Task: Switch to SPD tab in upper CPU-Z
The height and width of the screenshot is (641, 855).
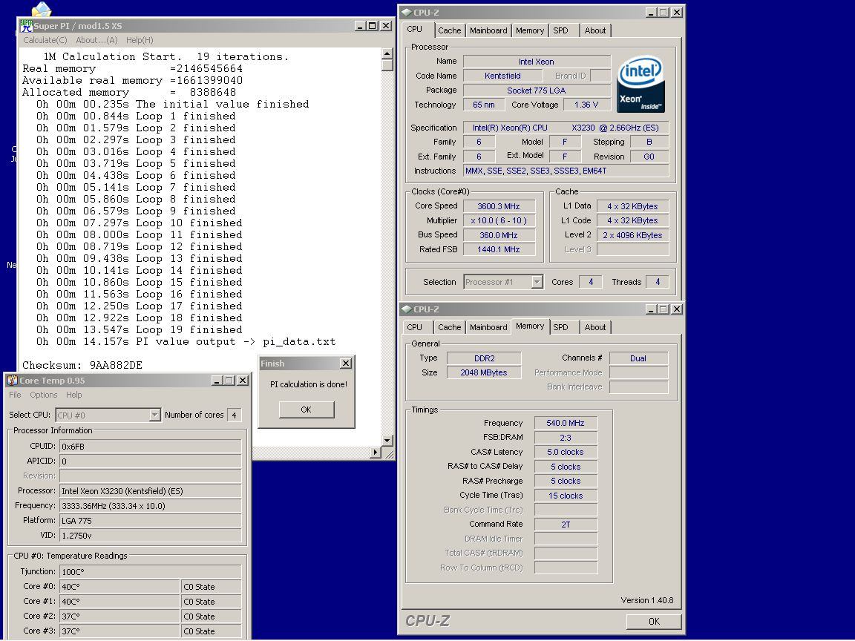Action: pos(560,30)
